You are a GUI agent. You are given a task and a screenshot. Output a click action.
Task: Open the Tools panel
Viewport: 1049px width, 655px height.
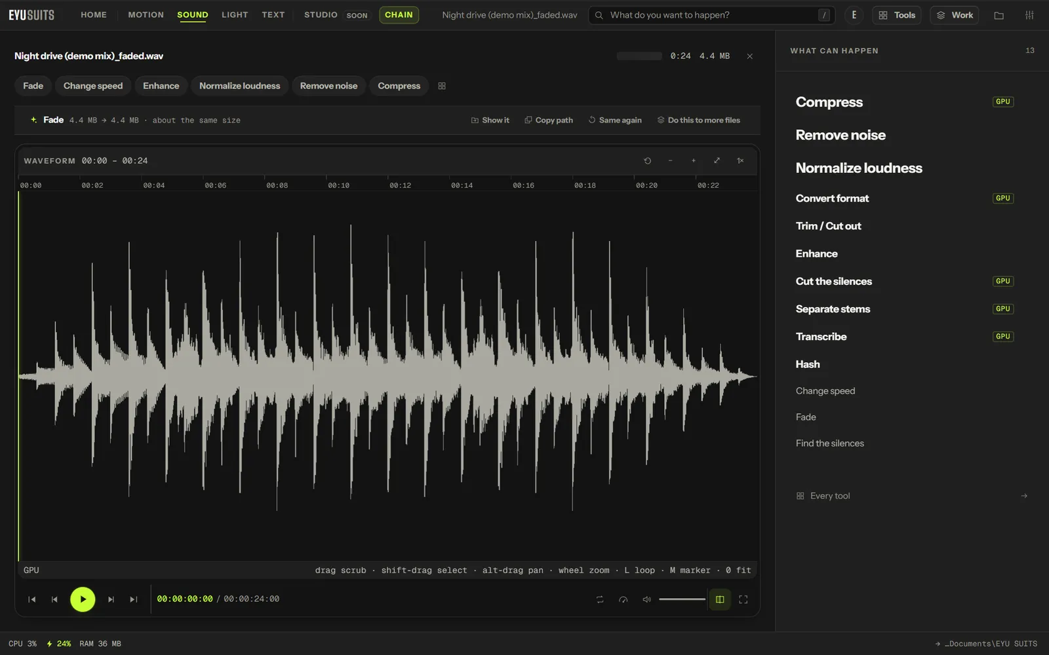click(897, 15)
